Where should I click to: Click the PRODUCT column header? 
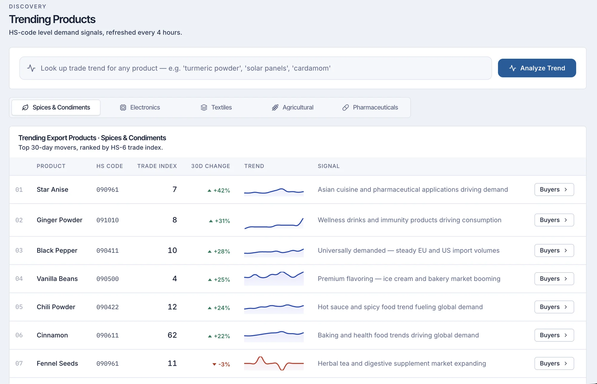point(51,166)
